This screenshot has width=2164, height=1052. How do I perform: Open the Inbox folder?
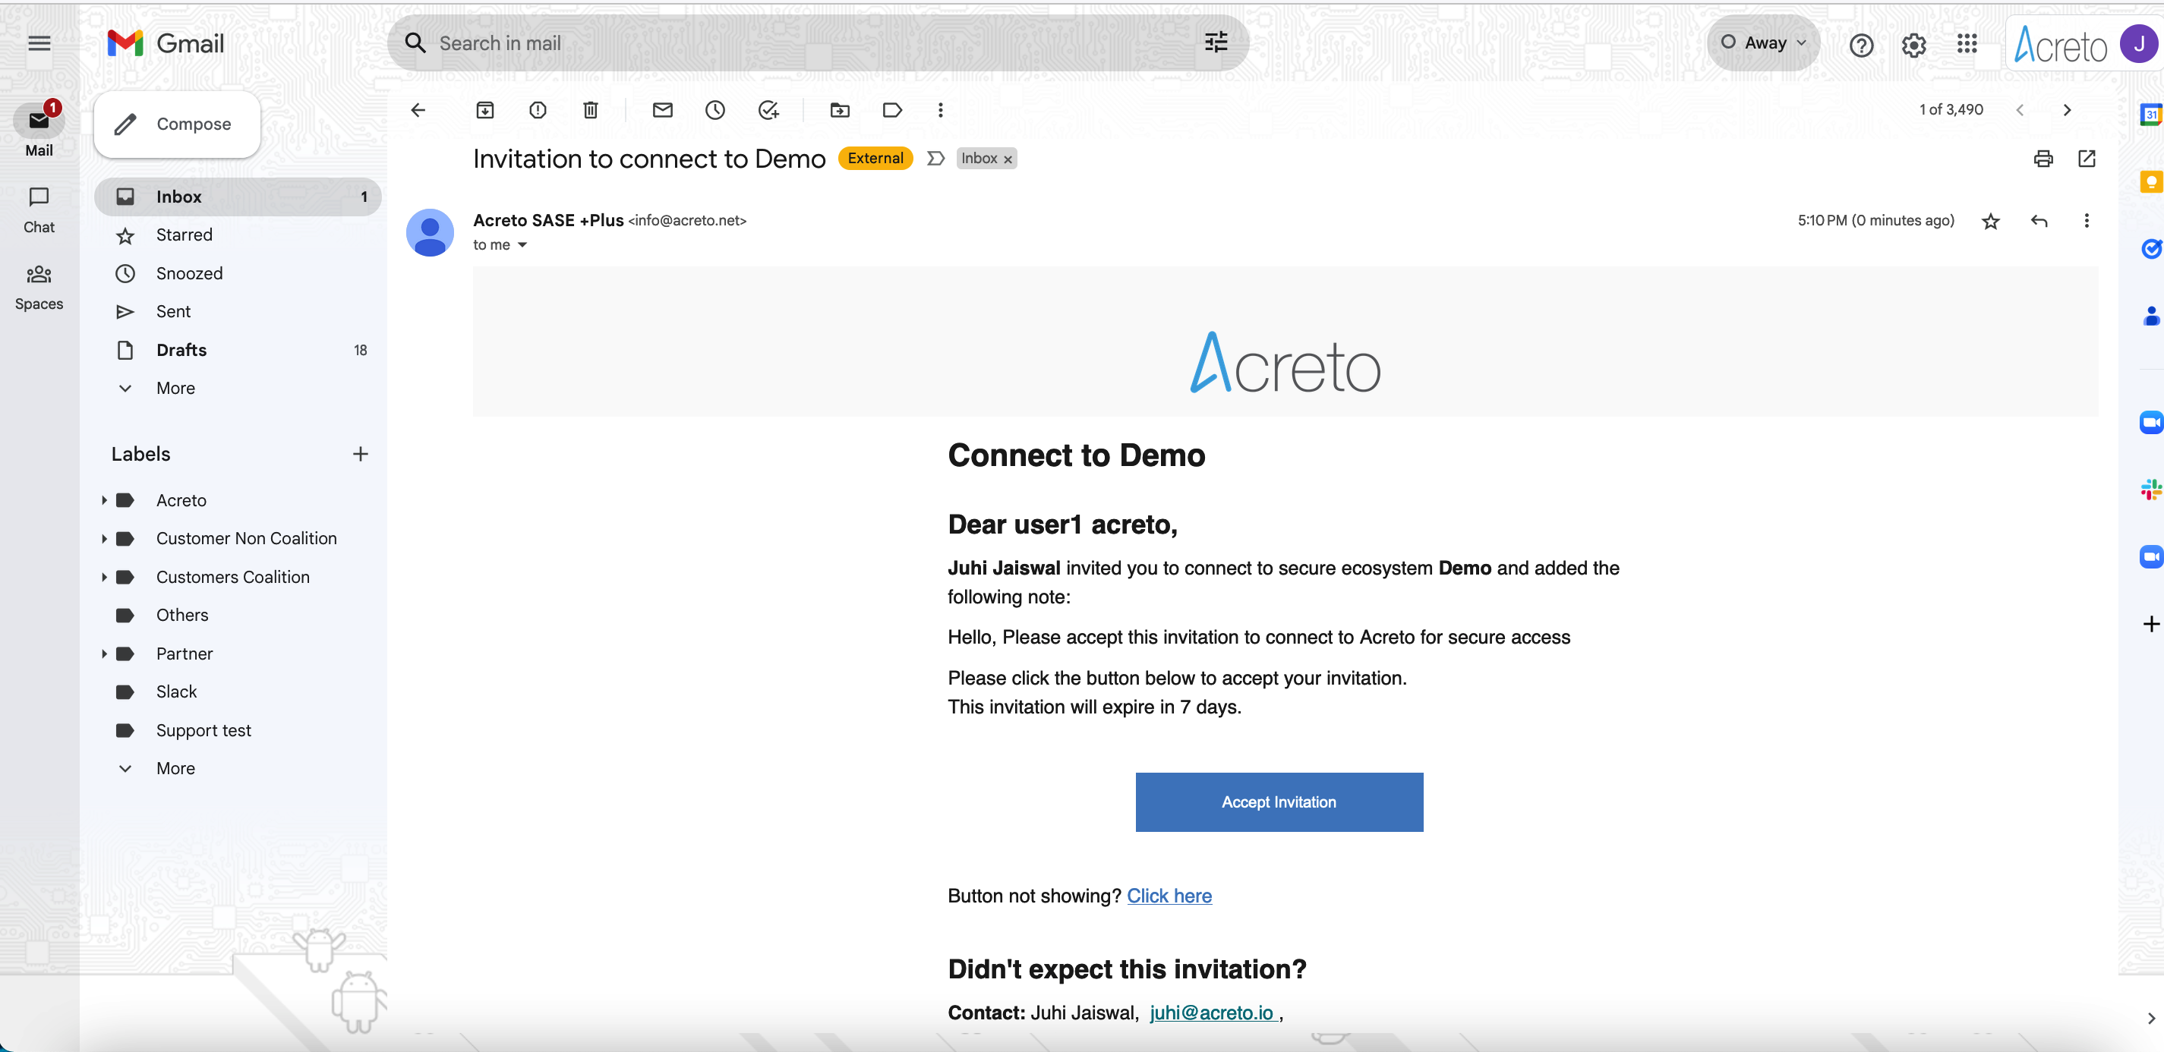pyautogui.click(x=238, y=197)
